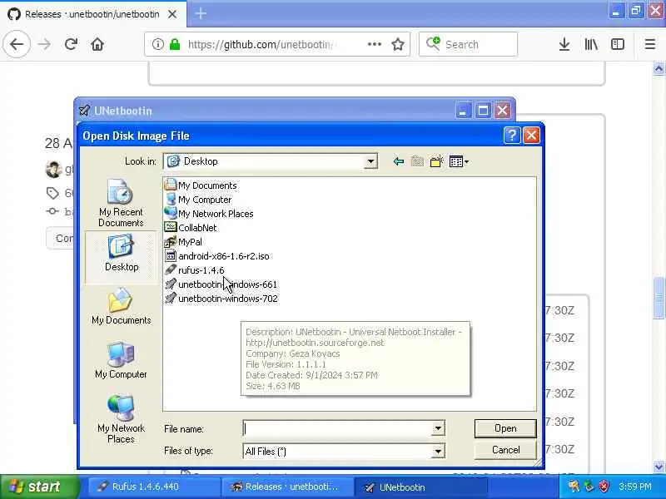The width and height of the screenshot is (666, 499).
Task: Click Firefox forward arrow
Action: coord(44,44)
